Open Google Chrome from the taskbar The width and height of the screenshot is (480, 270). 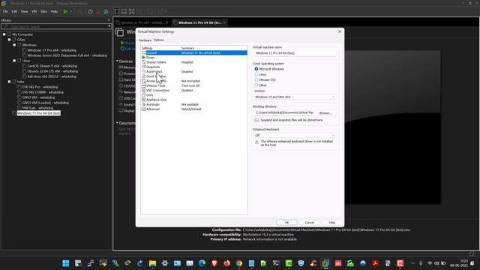click(x=239, y=263)
